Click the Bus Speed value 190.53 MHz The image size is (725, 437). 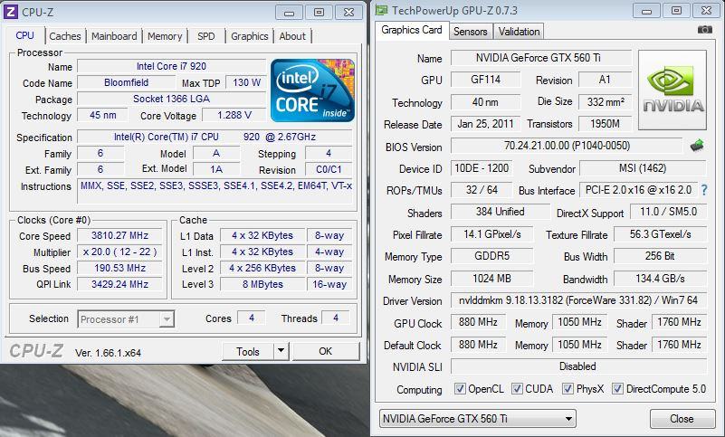pos(119,268)
